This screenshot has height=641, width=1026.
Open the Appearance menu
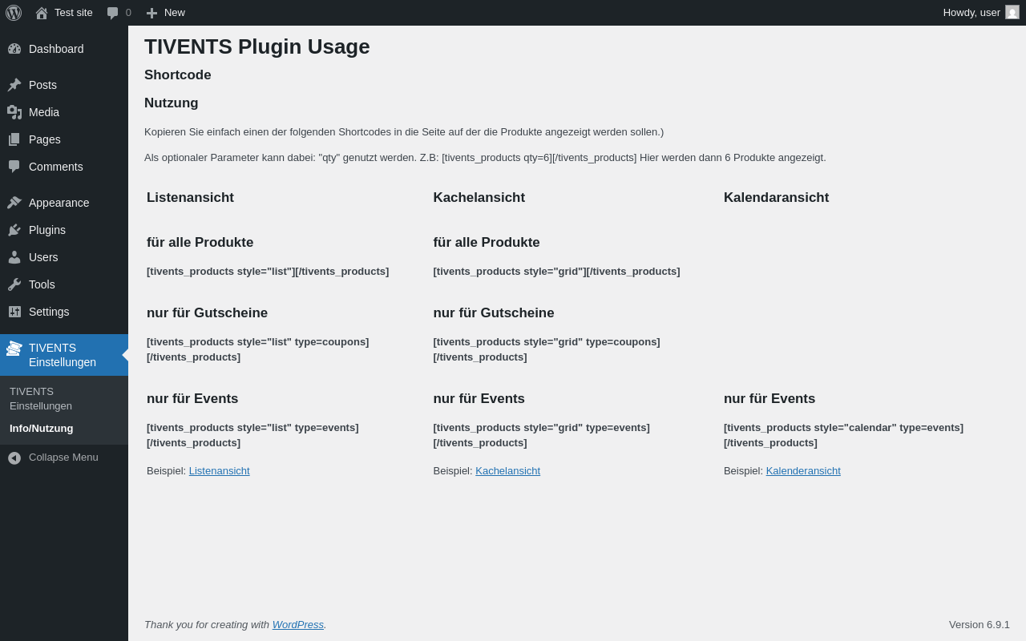click(x=64, y=203)
